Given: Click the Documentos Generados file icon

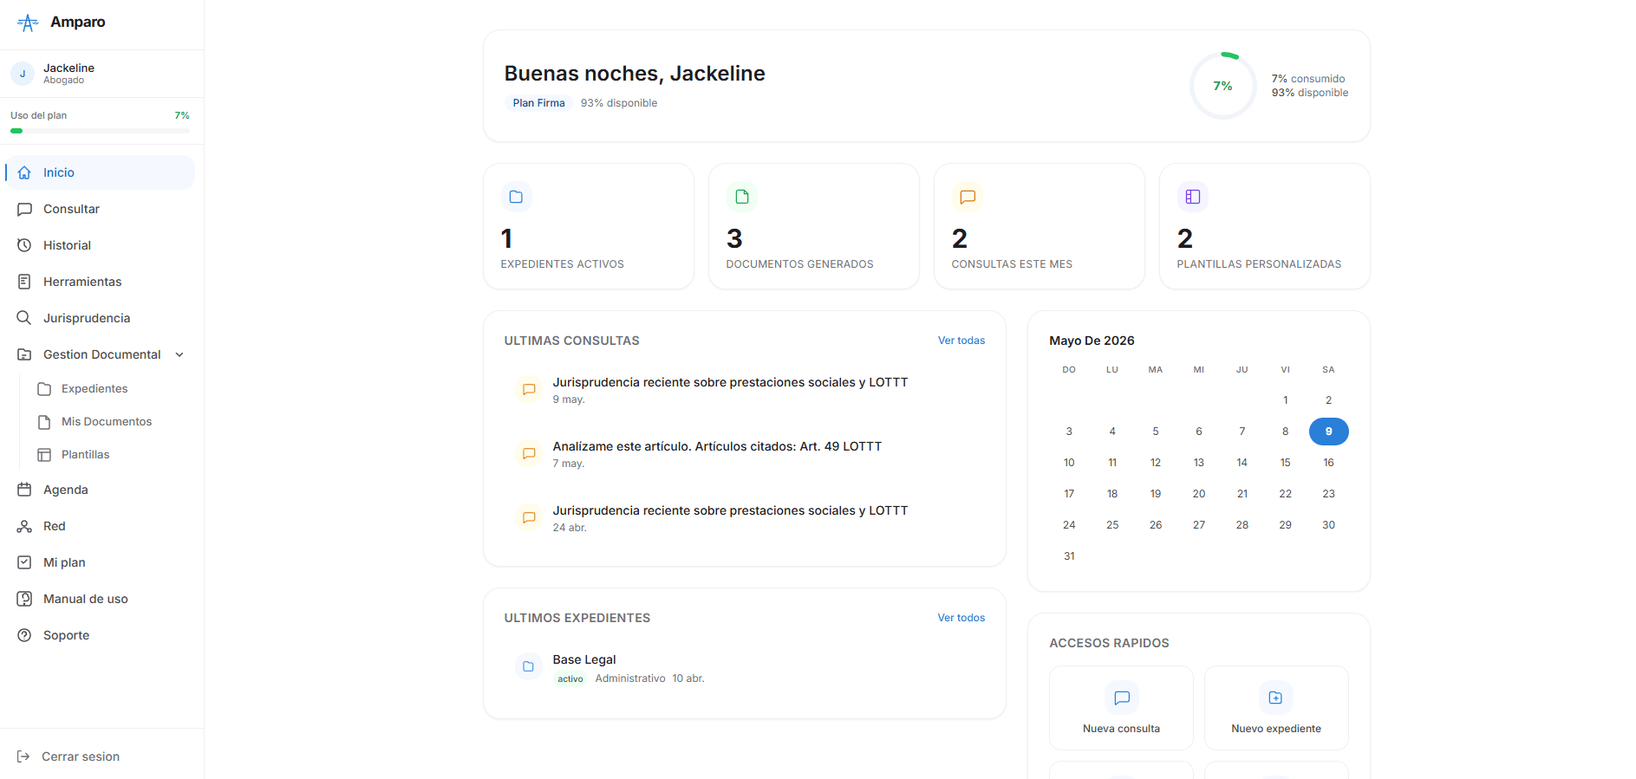Looking at the screenshot, I should 741,197.
